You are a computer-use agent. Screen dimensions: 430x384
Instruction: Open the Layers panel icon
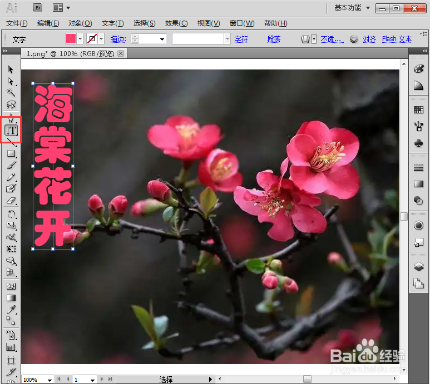point(418,266)
